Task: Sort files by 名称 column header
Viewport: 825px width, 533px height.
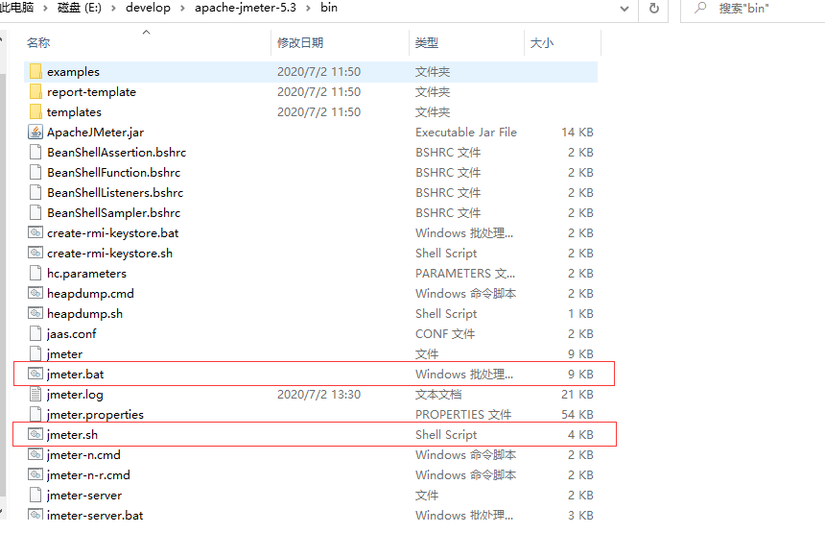Action: pos(38,42)
